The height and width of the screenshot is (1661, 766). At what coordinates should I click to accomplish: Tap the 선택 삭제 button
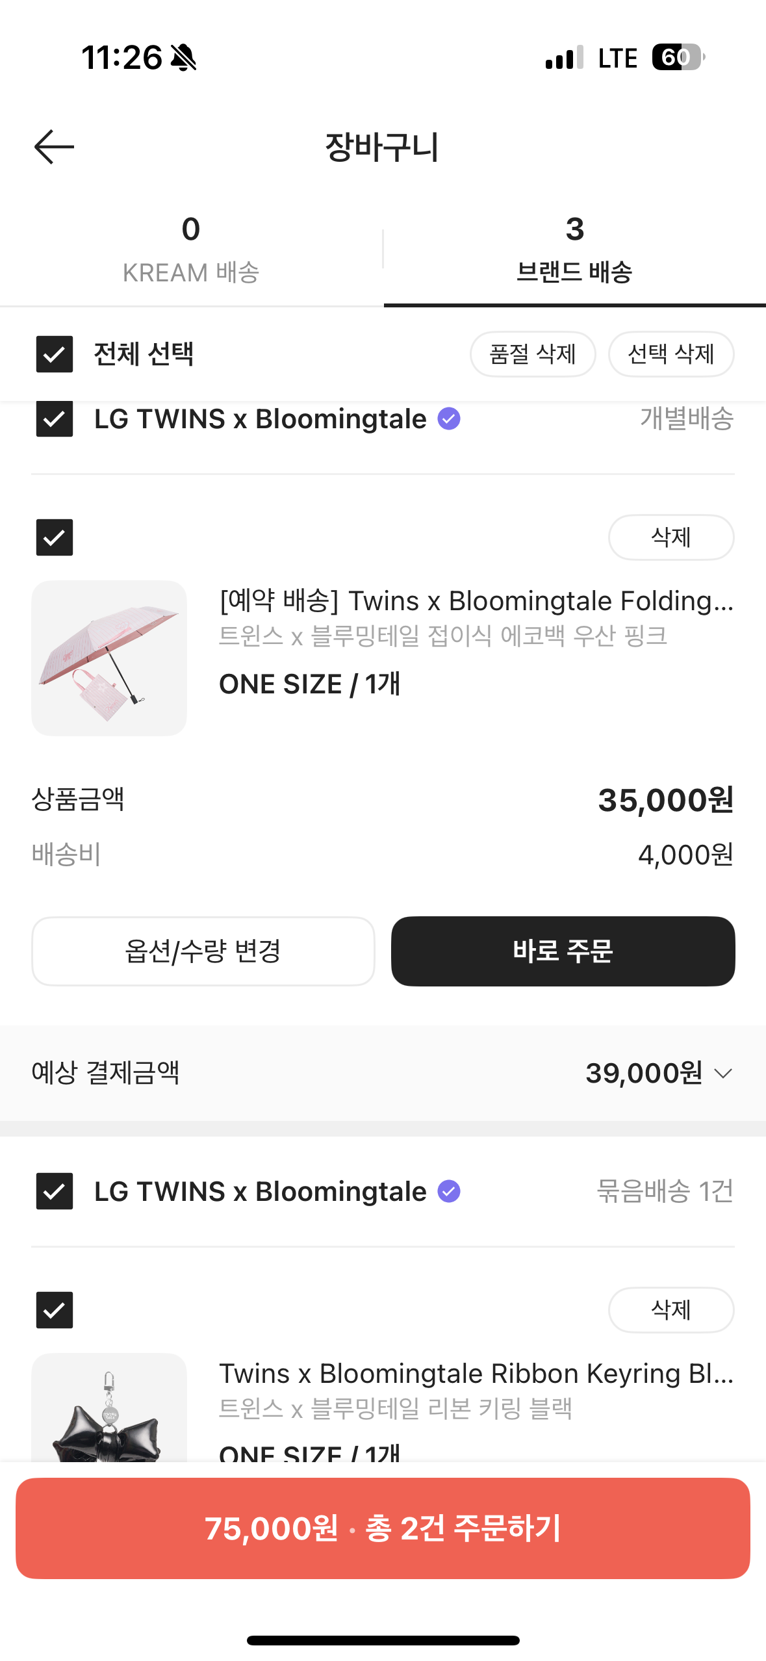pyautogui.click(x=671, y=354)
